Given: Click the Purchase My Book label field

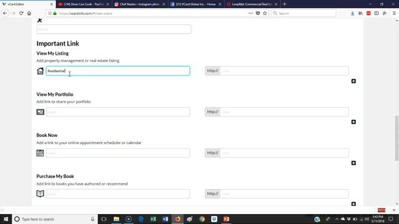Looking at the screenshot, I should point(118,194).
